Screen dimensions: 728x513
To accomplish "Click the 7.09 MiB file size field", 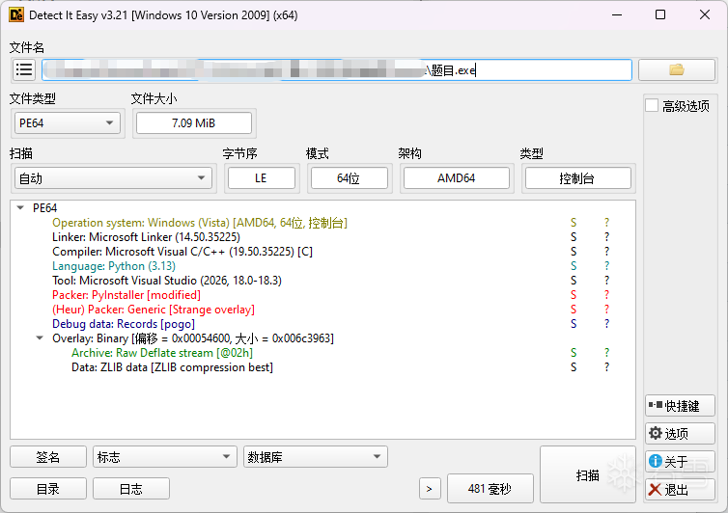I will coord(194,123).
